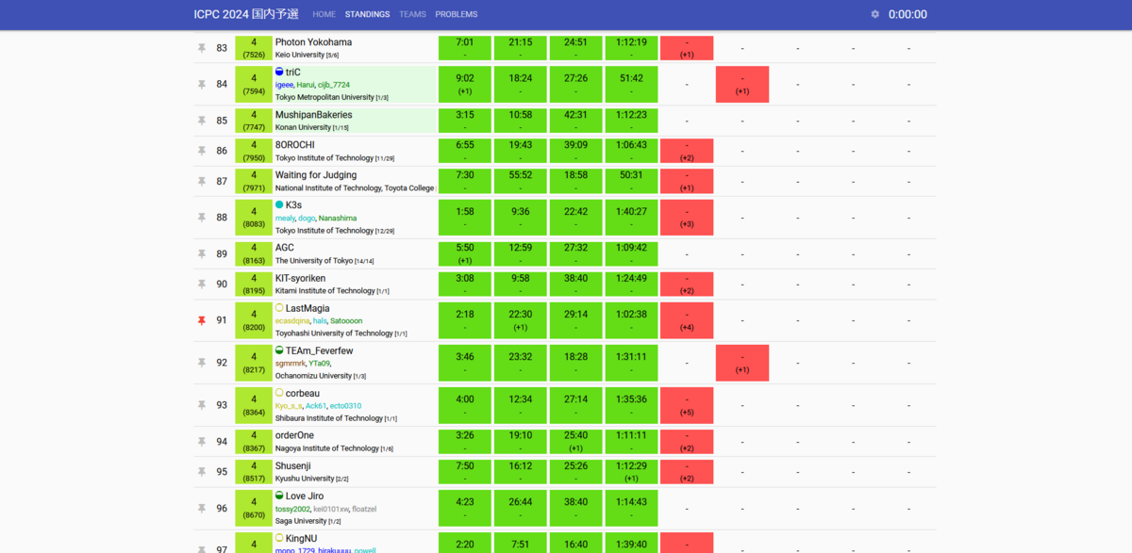Click the 3:15 cell for MushipanBakeries
This screenshot has width=1132, height=553.
[465, 121]
